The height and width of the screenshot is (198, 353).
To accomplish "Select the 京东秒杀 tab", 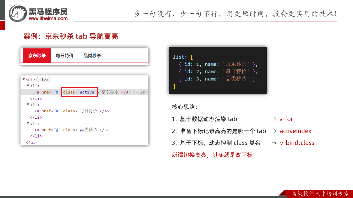I will point(37,56).
